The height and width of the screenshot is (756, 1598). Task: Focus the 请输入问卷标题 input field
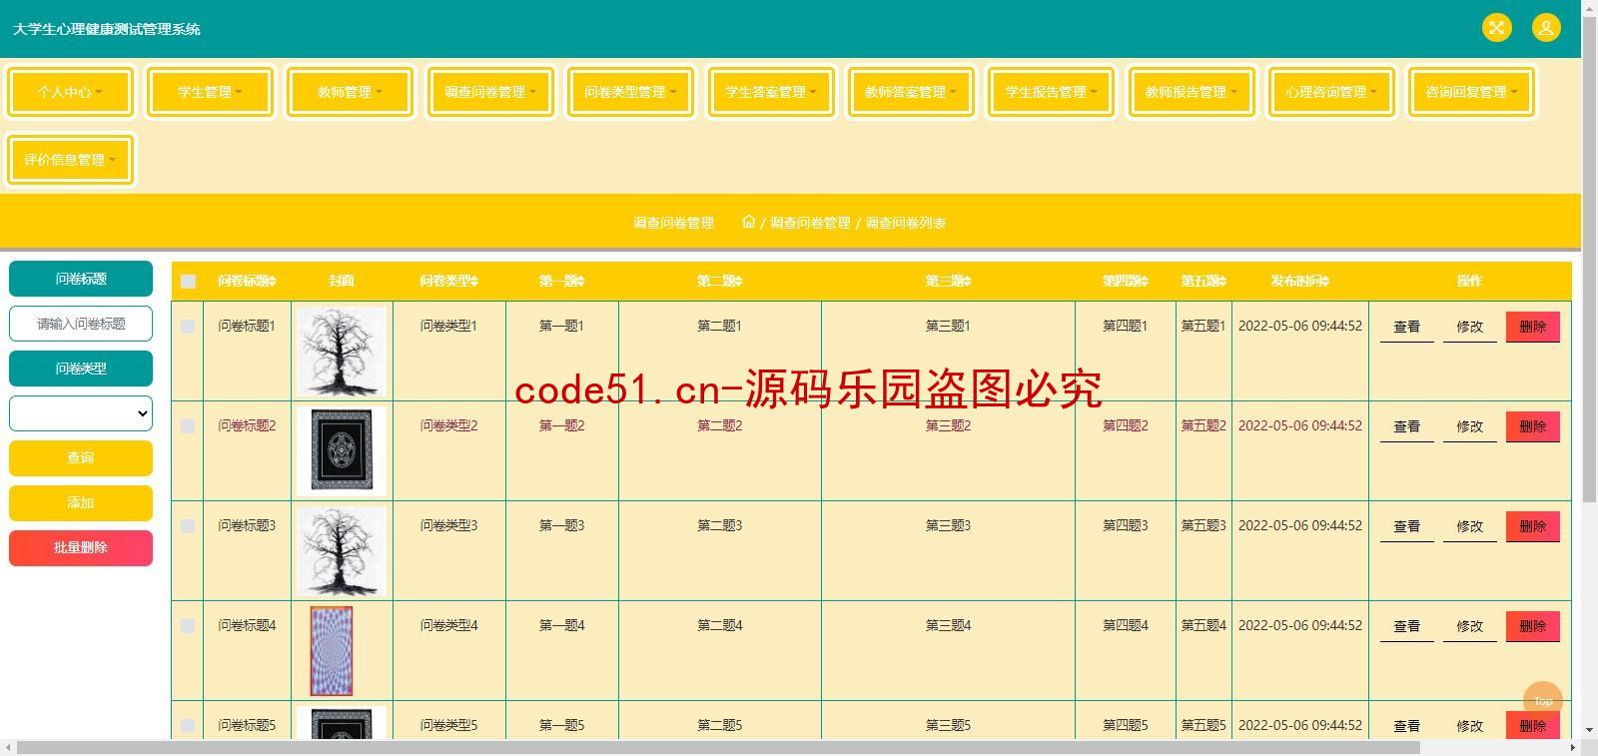pos(81,324)
